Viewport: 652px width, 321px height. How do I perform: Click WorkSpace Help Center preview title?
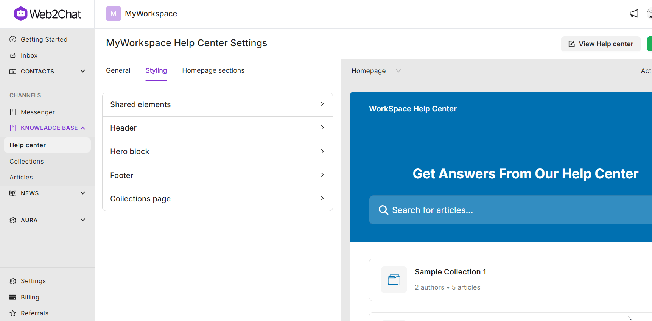(413, 109)
